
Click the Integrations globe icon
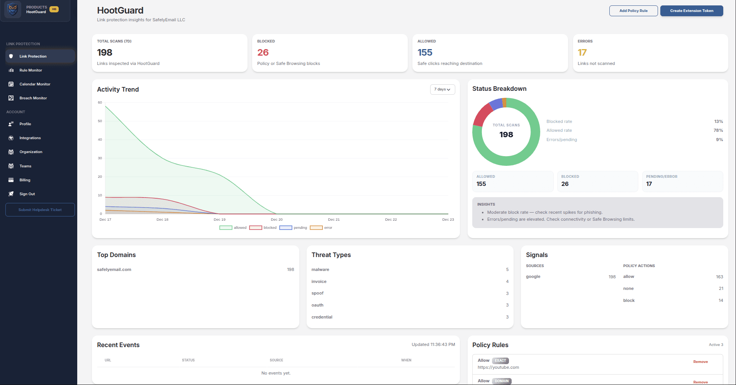(12, 138)
